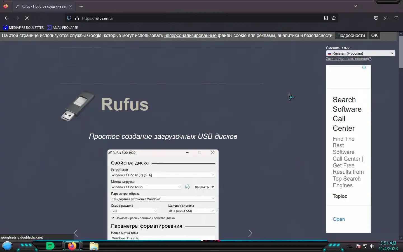Click the Подробности cookie button
This screenshot has width=403, height=252.
[351, 36]
